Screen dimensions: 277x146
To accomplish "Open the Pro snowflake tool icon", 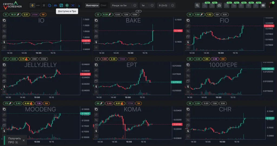I will coord(249,5).
